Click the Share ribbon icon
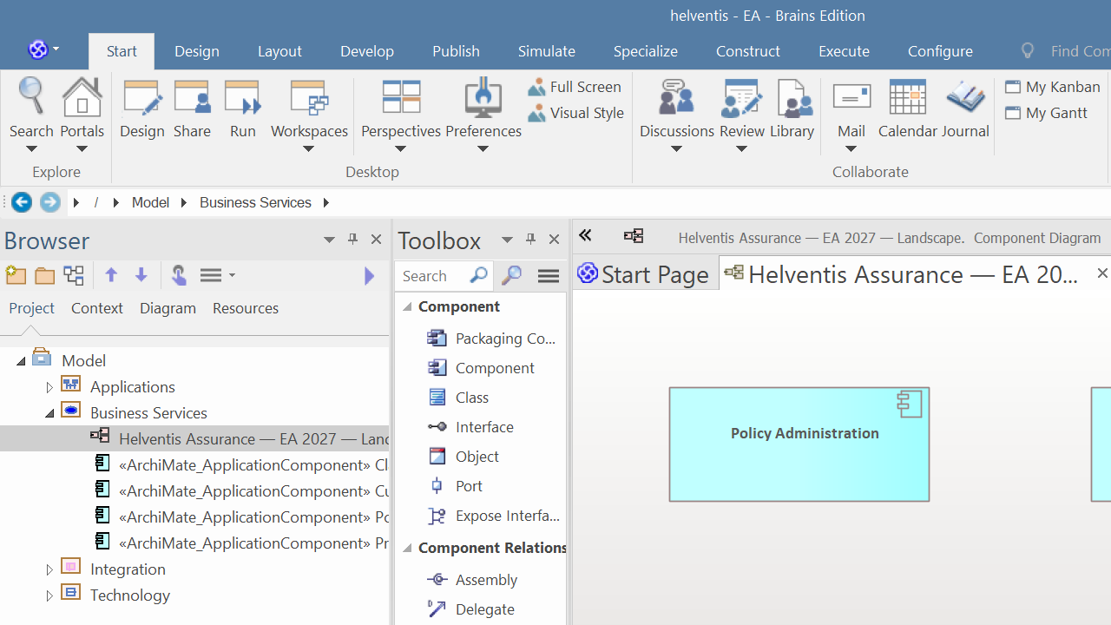Image resolution: width=1111 pixels, height=625 pixels. (192, 109)
